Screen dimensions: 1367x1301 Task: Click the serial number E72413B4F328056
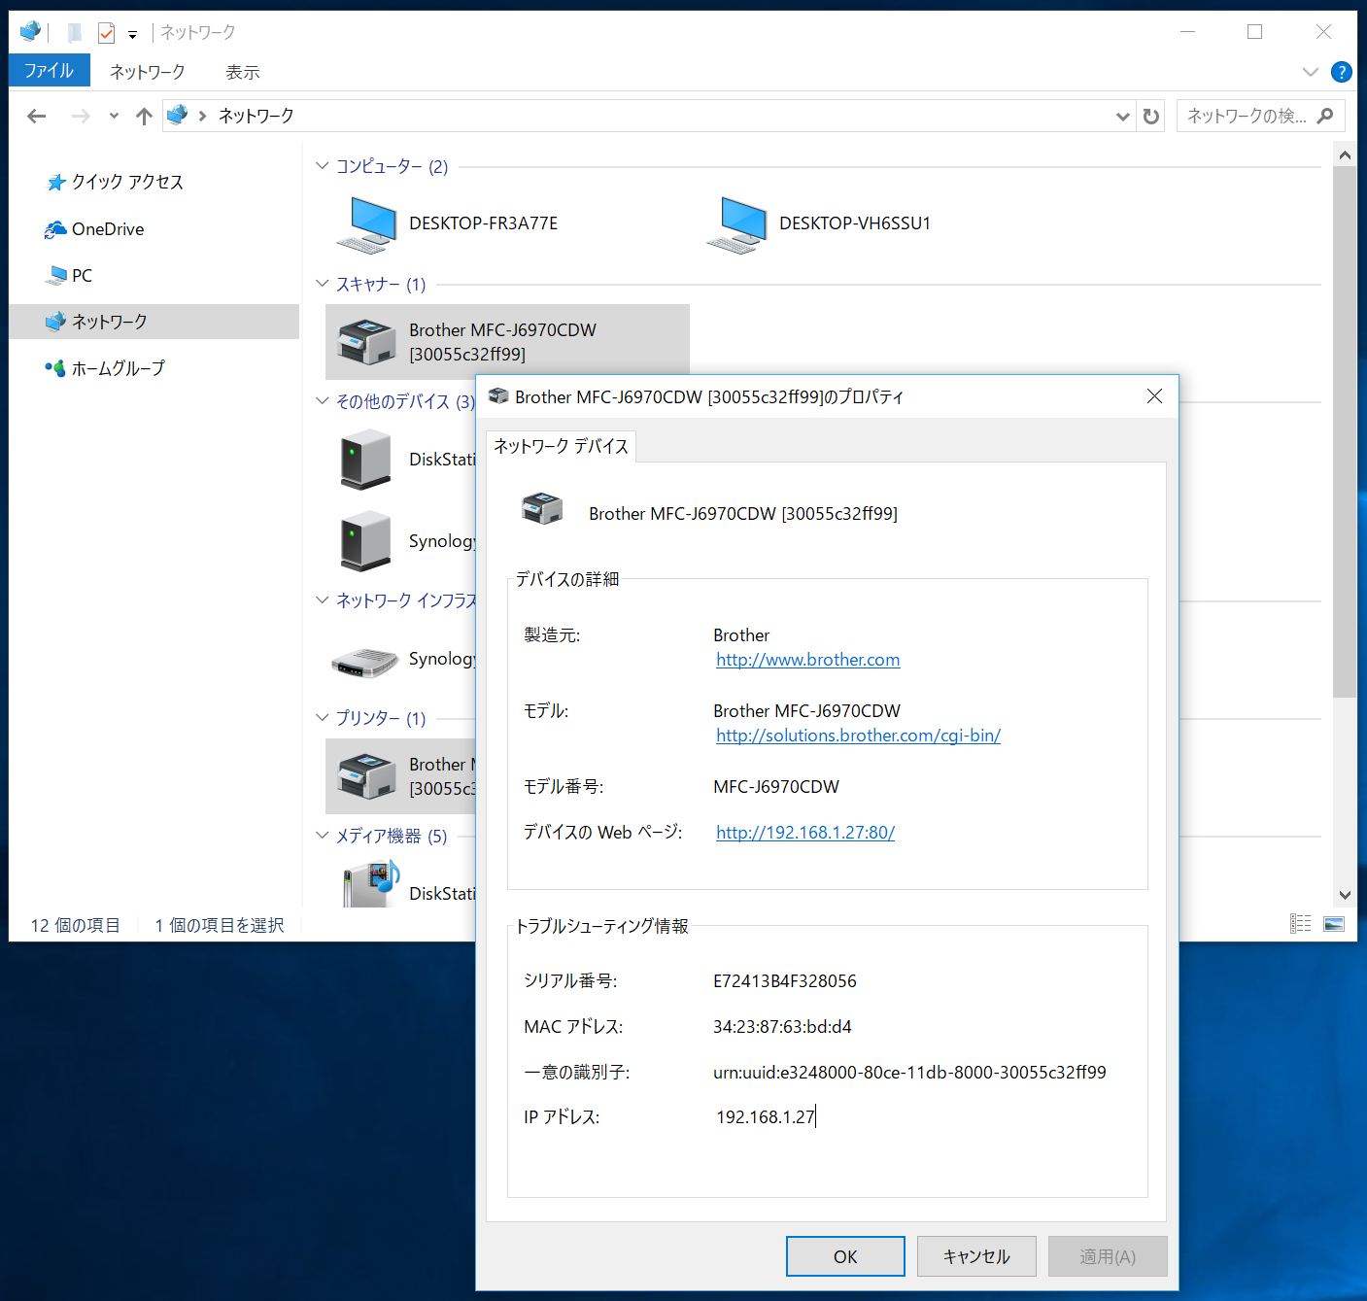[x=785, y=981]
